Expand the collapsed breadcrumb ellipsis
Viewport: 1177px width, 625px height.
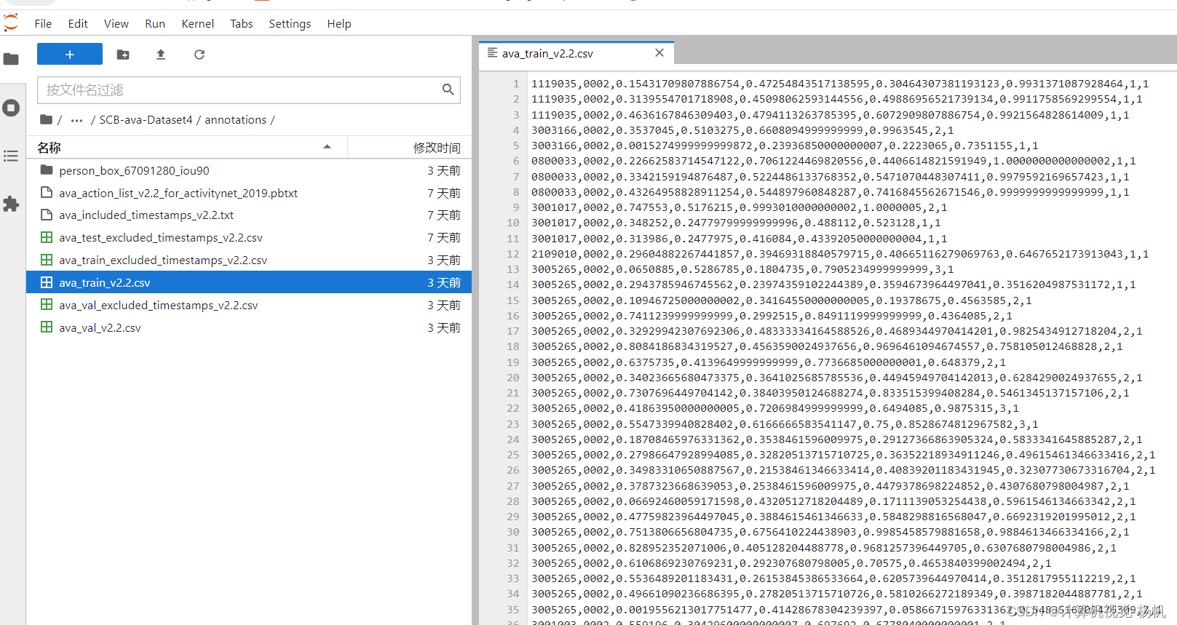point(76,120)
